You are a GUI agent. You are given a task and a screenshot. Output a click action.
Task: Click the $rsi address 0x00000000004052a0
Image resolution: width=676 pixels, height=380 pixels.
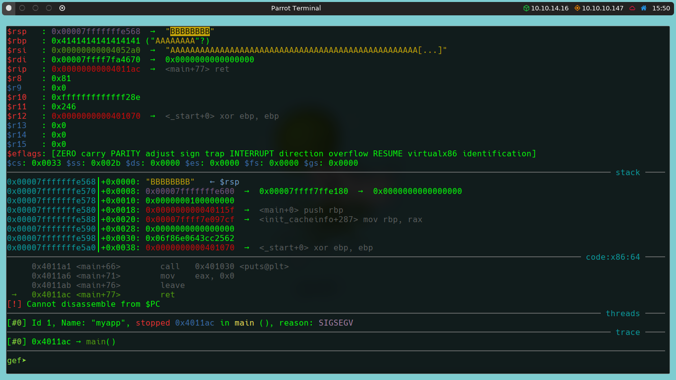click(96, 50)
